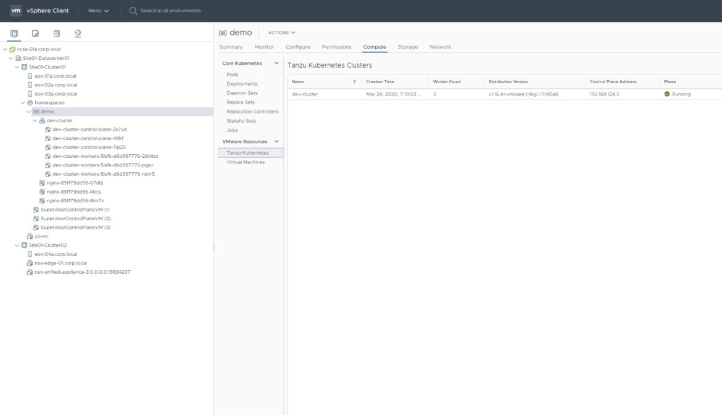The width and height of the screenshot is (722, 415).
Task: Select nsx-unified-appliance-3.0.0.0.0.15834207 in tree
Action: 83,272
